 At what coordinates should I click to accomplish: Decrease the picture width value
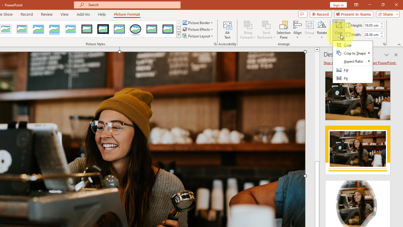pyautogui.click(x=382, y=36)
